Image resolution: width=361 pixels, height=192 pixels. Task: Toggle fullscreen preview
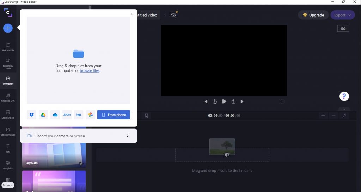point(282,101)
